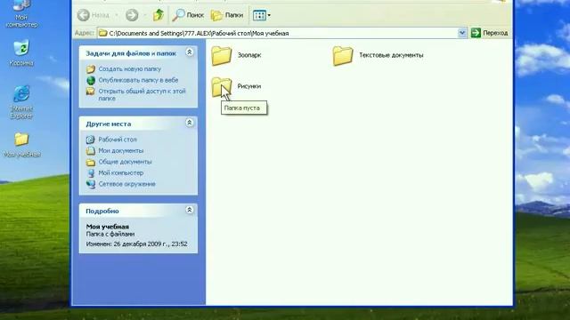Click the Рисунки folder name
The height and width of the screenshot is (320, 570).
coord(249,86)
